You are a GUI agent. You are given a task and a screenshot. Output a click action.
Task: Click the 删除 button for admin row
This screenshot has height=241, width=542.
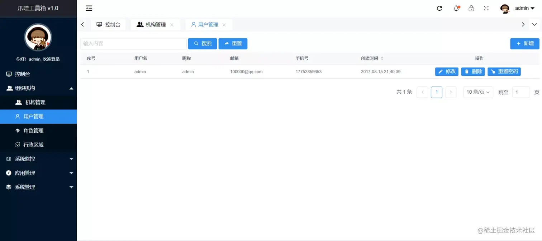pyautogui.click(x=473, y=72)
